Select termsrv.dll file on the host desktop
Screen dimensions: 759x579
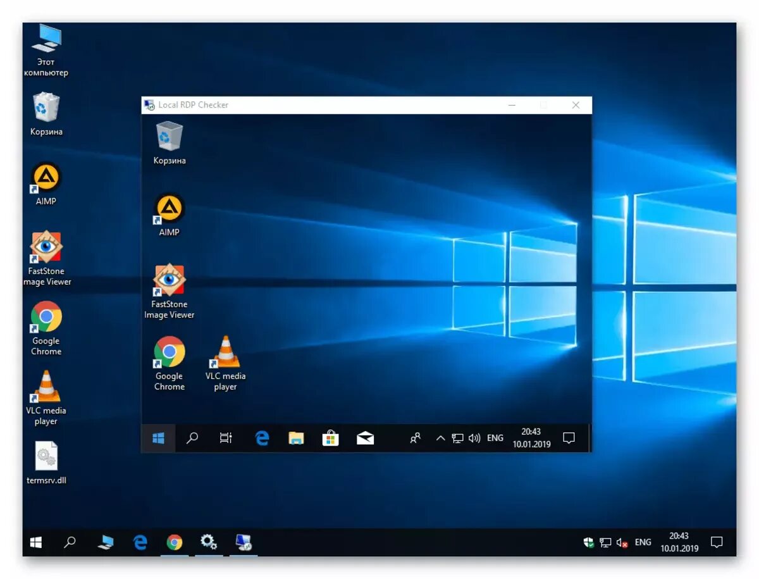click(x=46, y=463)
